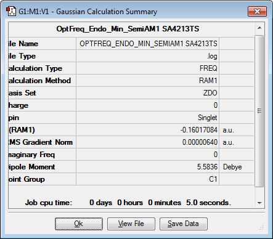Select the .log file type value
The width and height of the screenshot is (273, 239).
click(212, 56)
